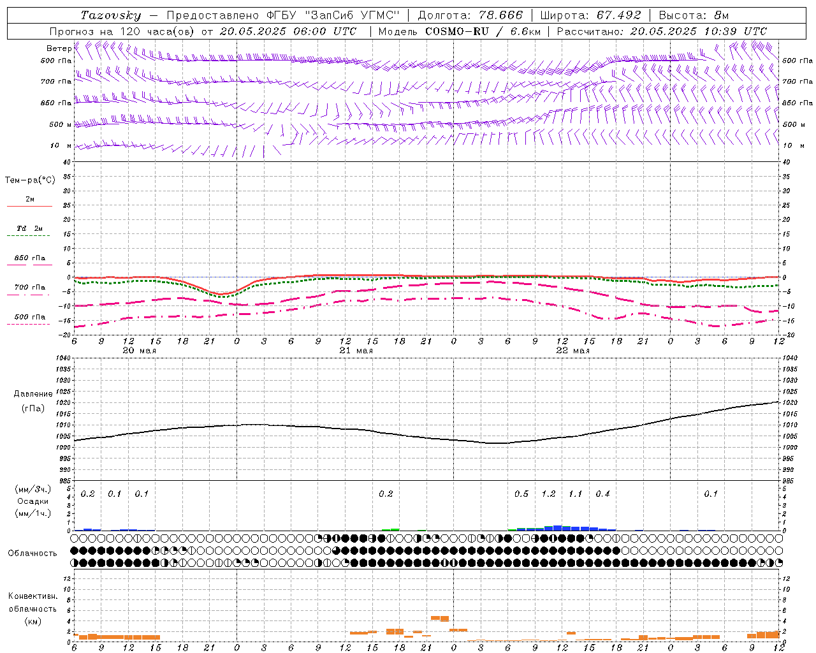Click the Tazovsky station title
The image size is (816, 653).
(x=111, y=15)
